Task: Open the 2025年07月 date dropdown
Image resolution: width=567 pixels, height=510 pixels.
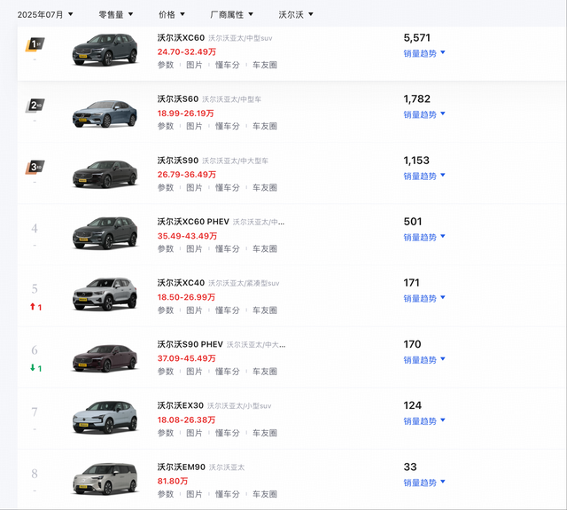Action: (x=45, y=14)
